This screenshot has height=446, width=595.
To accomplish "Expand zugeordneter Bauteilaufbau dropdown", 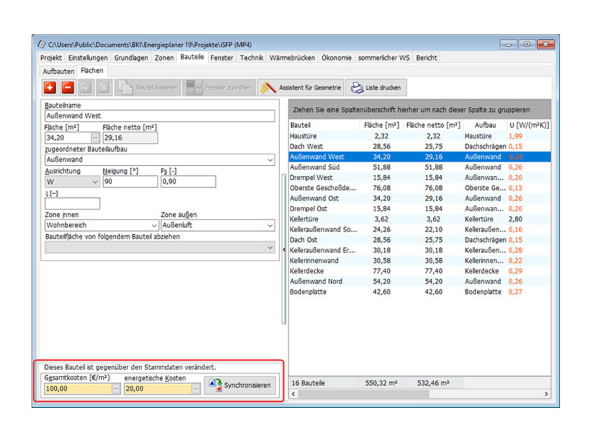I will (270, 160).
